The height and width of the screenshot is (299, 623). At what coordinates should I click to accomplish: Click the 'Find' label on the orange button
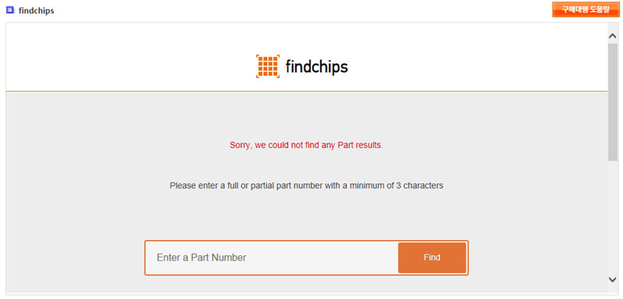(432, 258)
